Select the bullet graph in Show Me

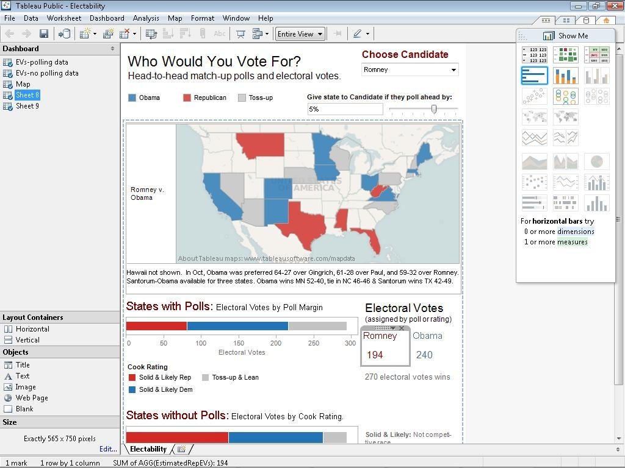[535, 203]
